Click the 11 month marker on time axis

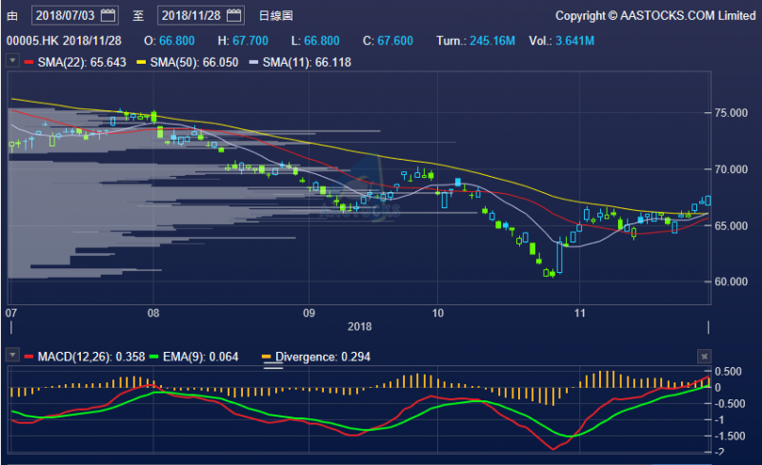pyautogui.click(x=580, y=311)
